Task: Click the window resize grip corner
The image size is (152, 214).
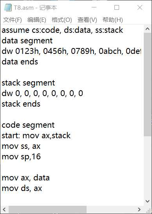Action: coord(148,209)
